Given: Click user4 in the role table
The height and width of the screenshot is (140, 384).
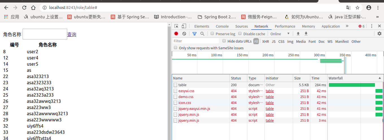Looking at the screenshot, I should click(32, 58).
